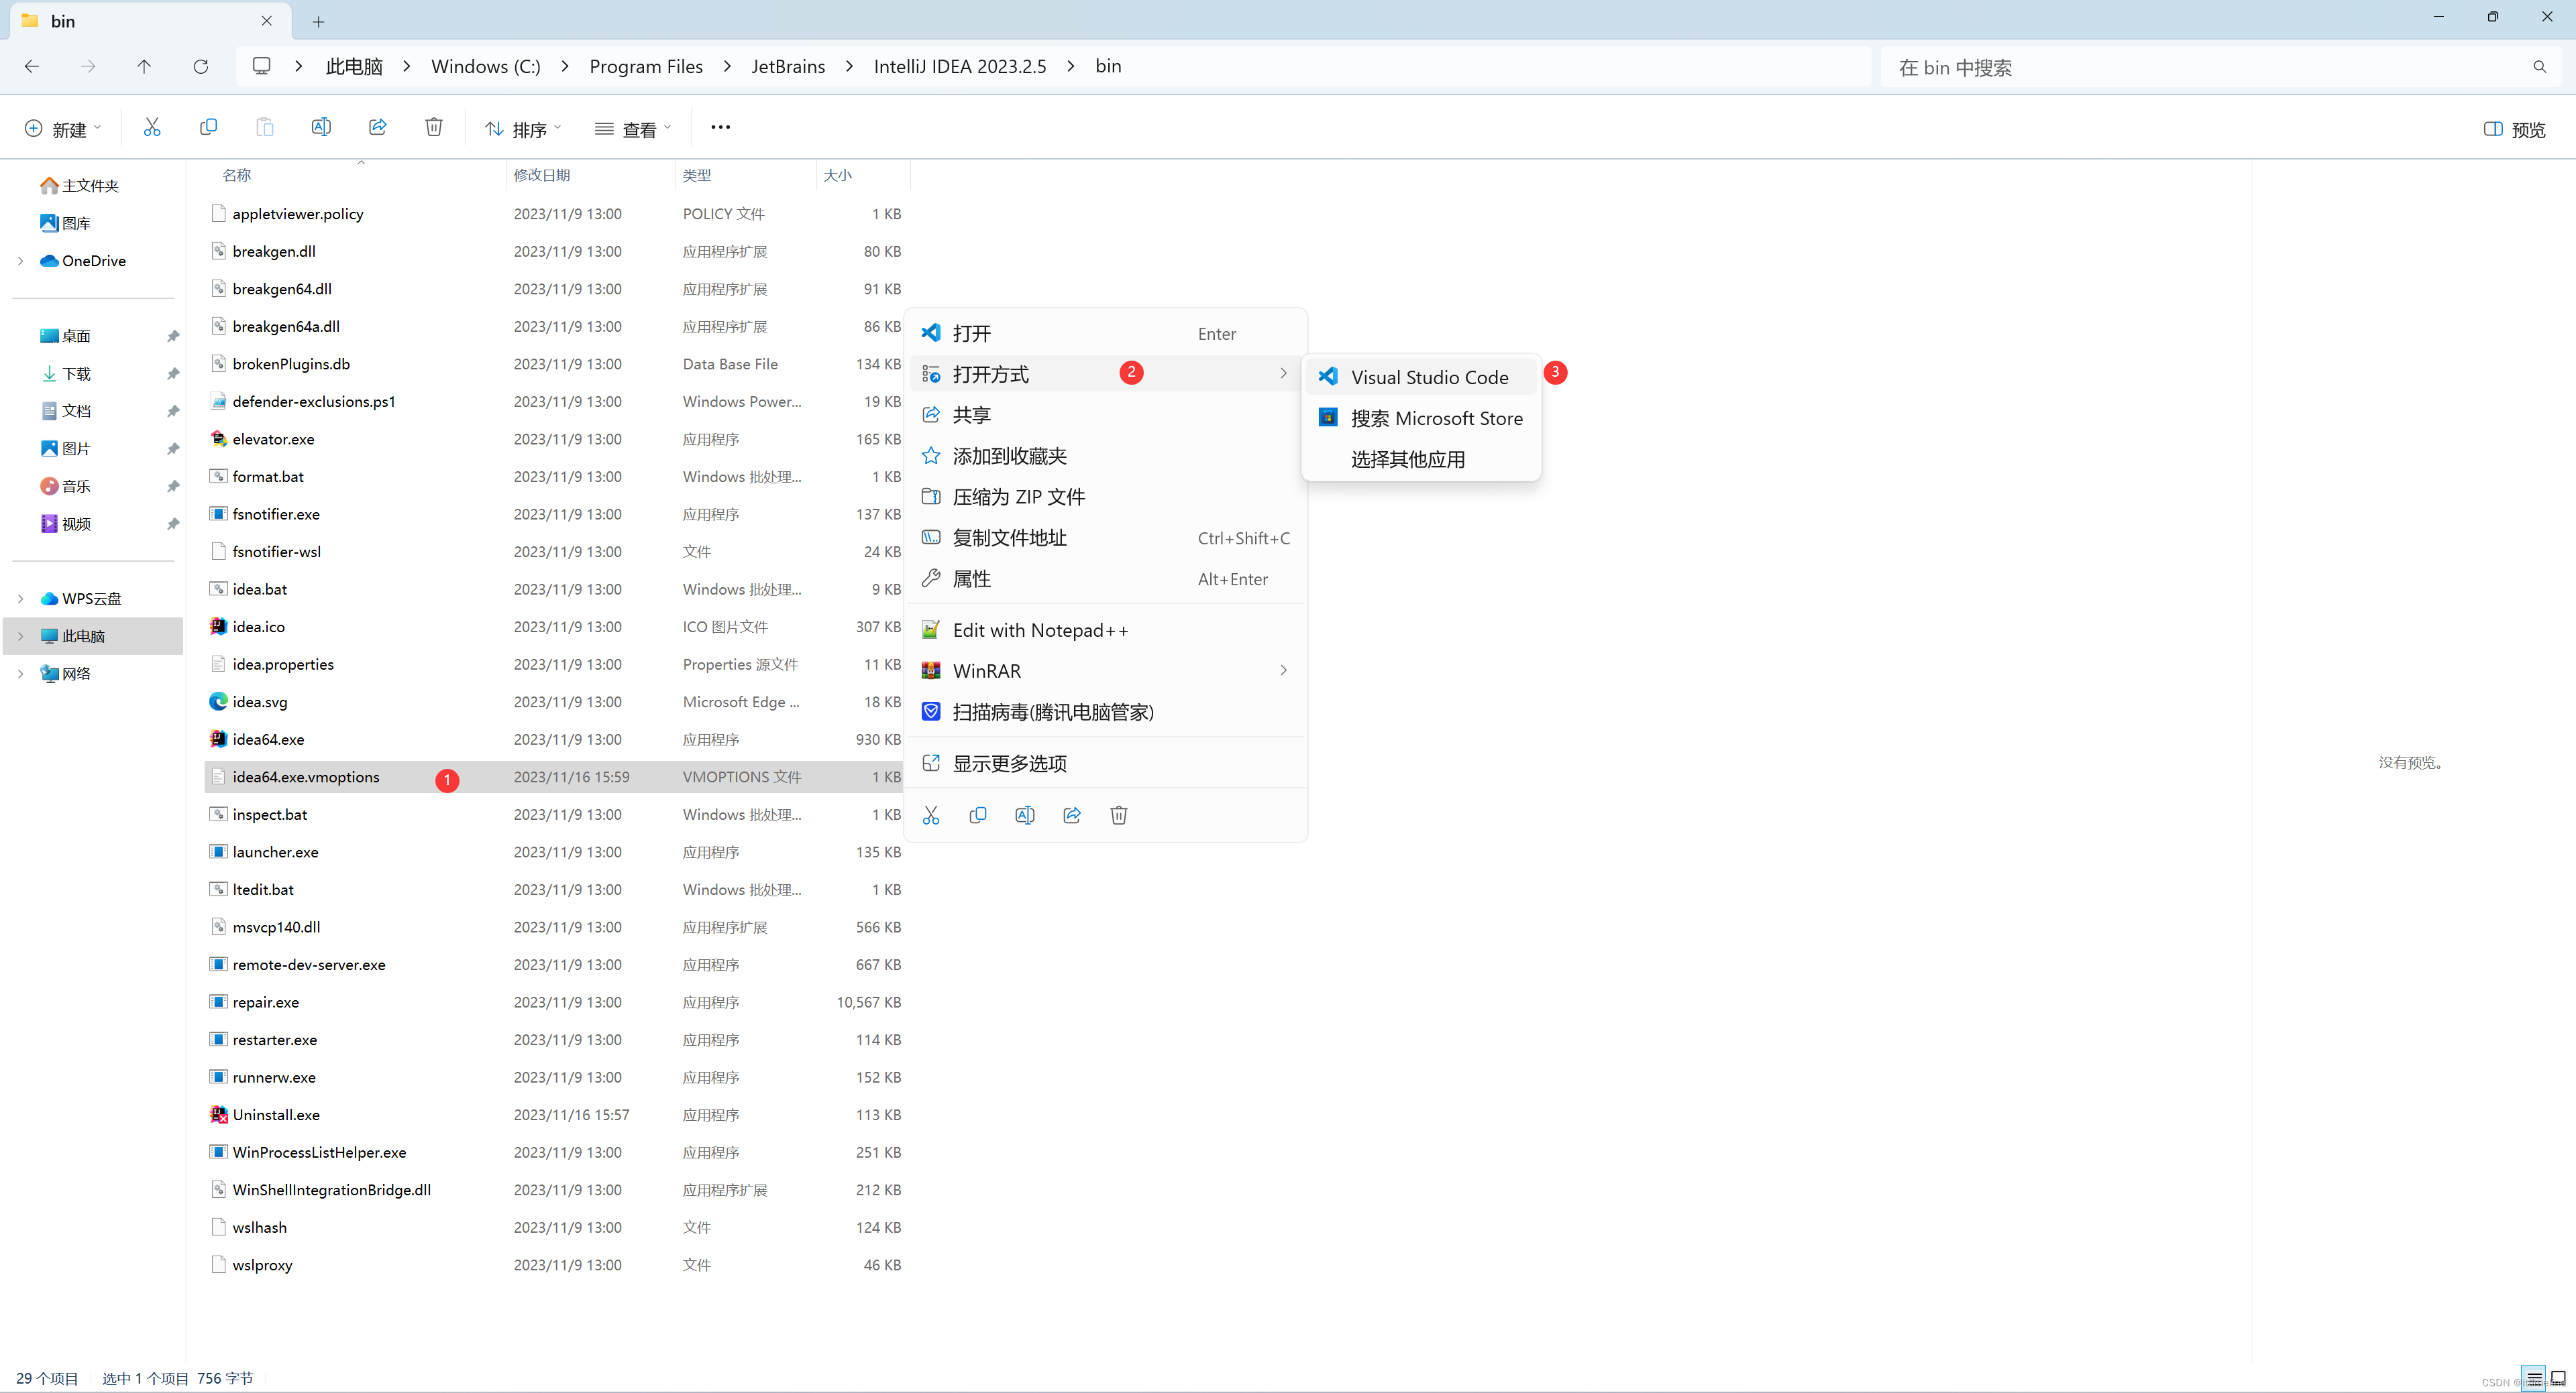Open the 新建 dropdown
Image resolution: width=2576 pixels, height=1393 pixels.
tap(63, 129)
